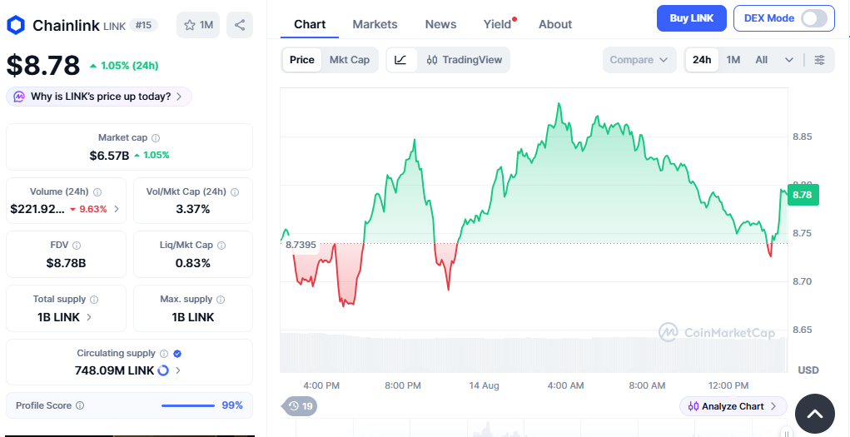Switch to TradingView chart
Viewport: 850px width, 437px height.
464,60
